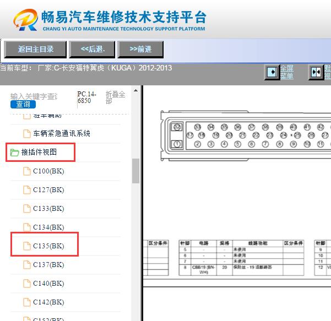Click the sidebar scrollbar up arrow

point(135,90)
